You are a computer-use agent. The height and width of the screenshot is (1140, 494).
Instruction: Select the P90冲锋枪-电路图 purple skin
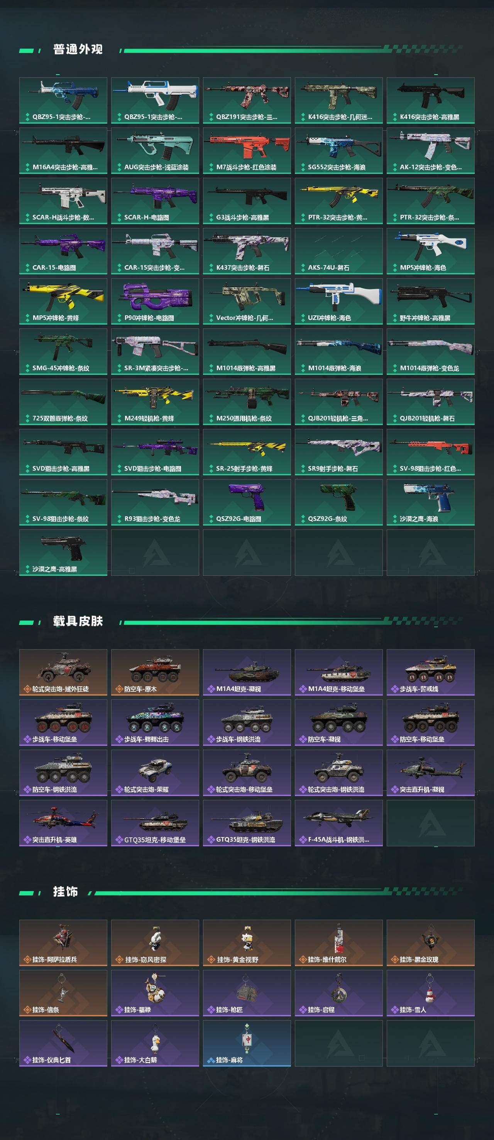pos(155,301)
